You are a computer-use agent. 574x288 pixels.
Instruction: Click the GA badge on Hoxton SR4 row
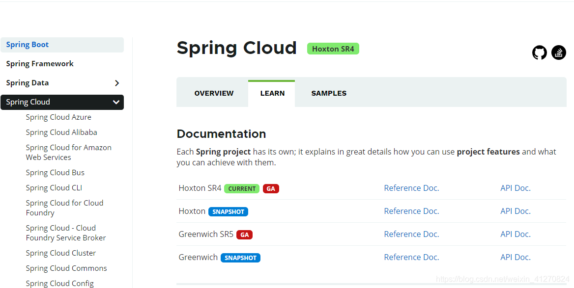click(271, 188)
